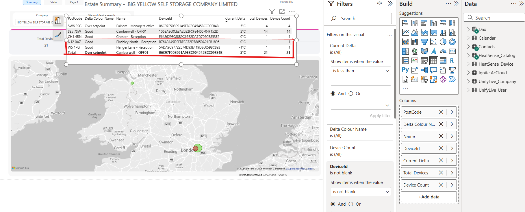The image size is (525, 212).
Task: Select the table visual icon
Action: pyautogui.click(x=434, y=61)
